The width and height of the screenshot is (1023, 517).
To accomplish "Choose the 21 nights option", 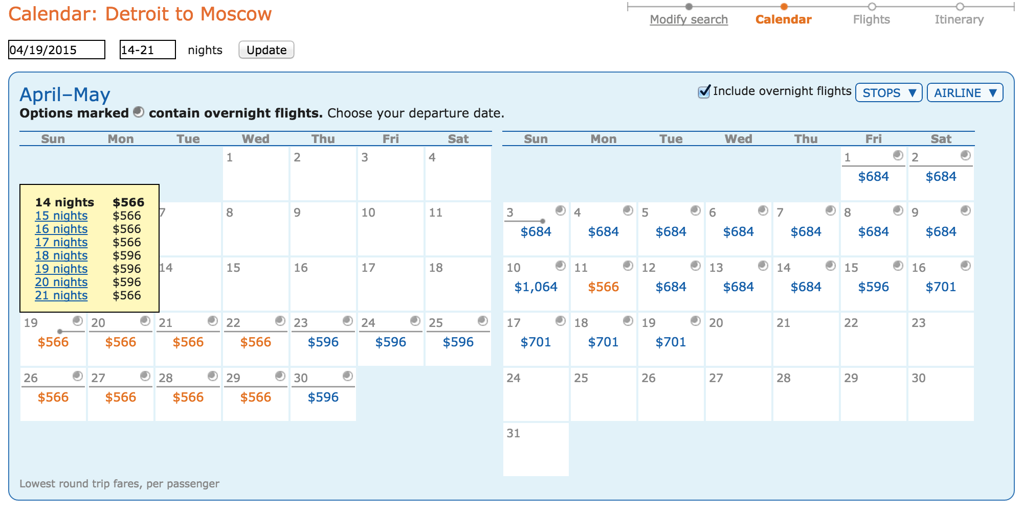I will [x=61, y=296].
